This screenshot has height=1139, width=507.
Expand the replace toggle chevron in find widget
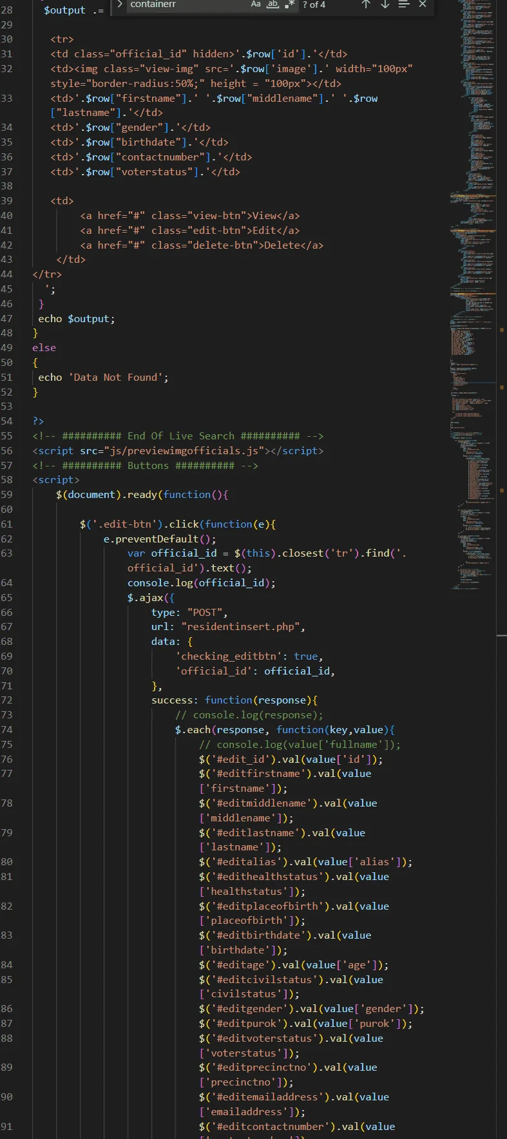(119, 5)
